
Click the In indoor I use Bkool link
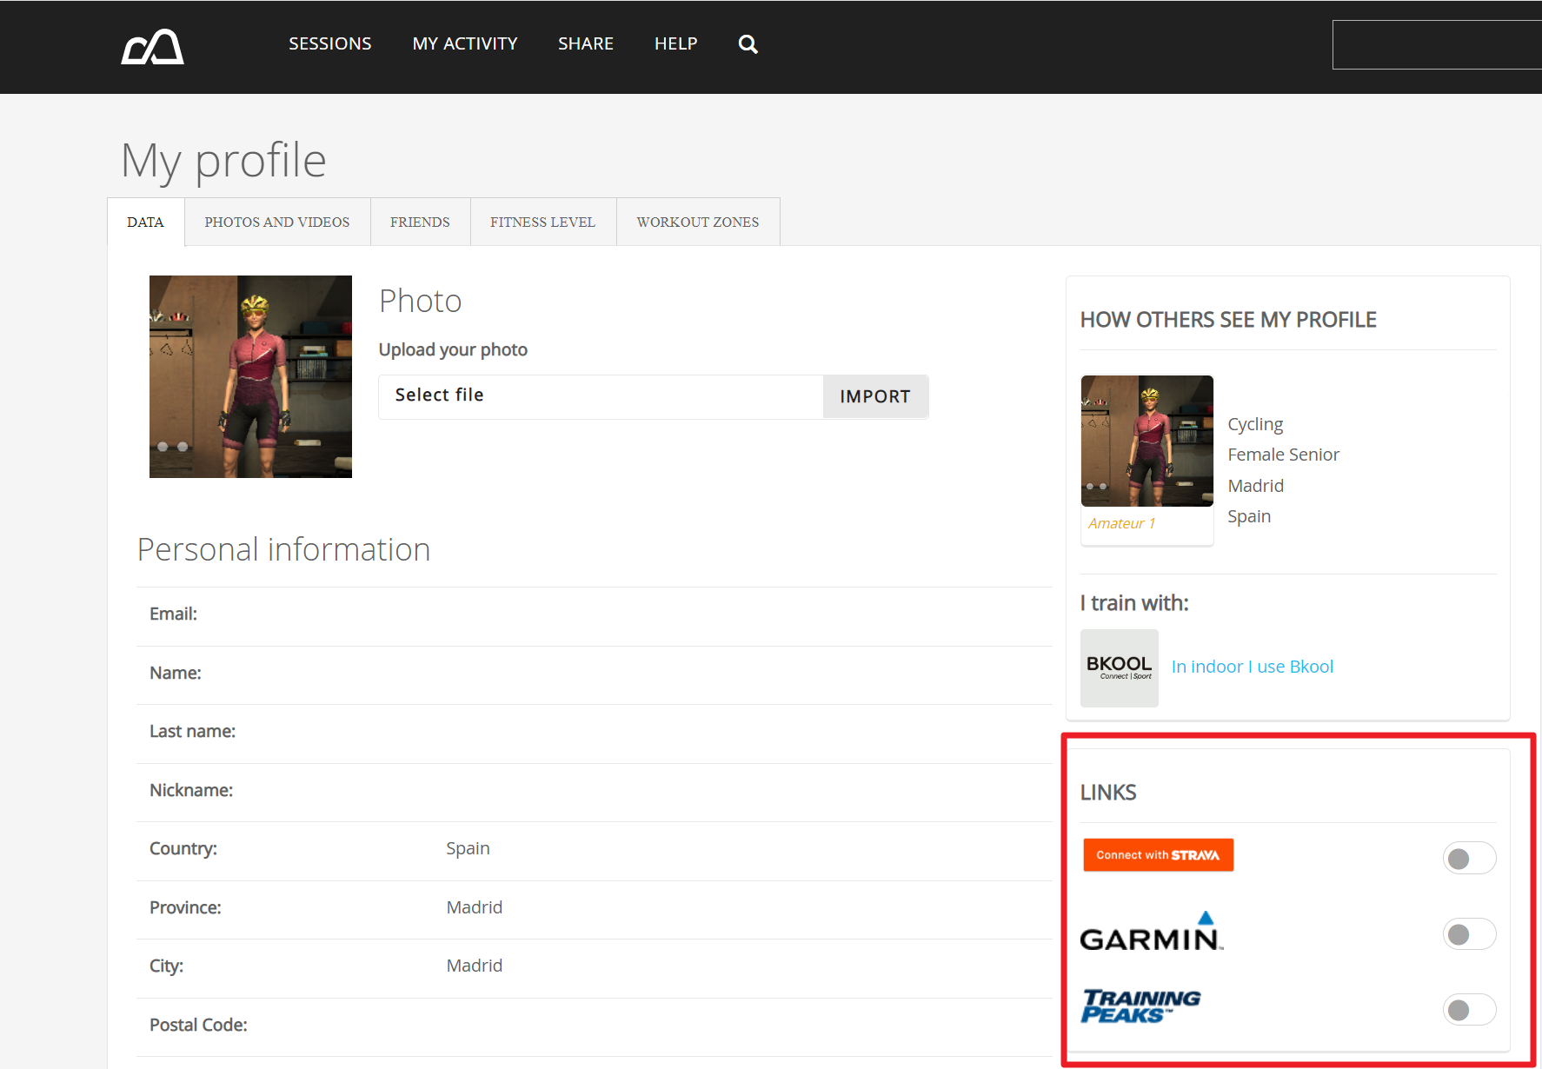[x=1252, y=667]
